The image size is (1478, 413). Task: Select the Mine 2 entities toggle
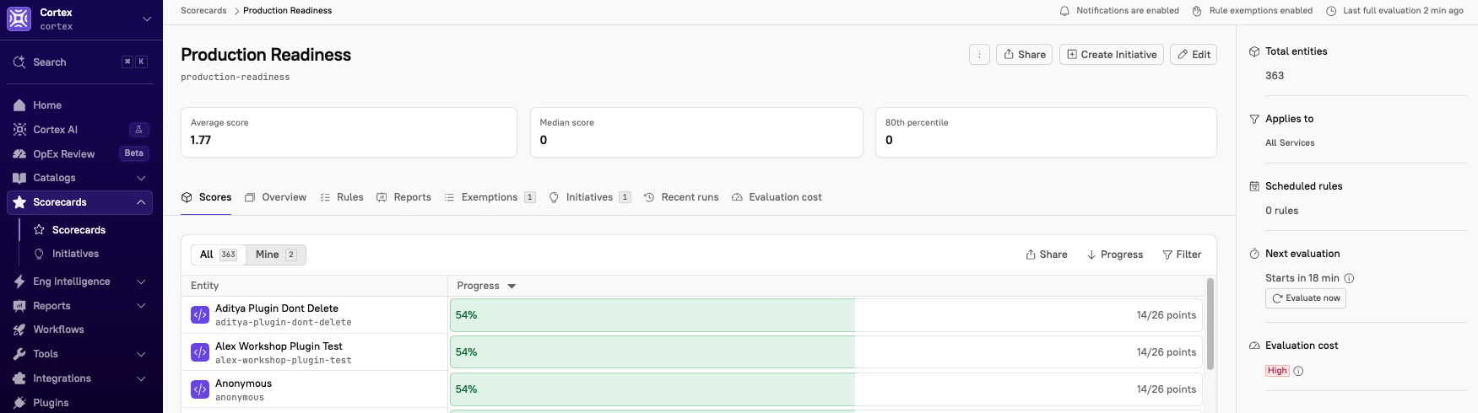point(276,255)
